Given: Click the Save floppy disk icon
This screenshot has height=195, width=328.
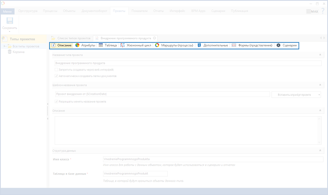Looking at the screenshot, I should (x=9, y=21).
